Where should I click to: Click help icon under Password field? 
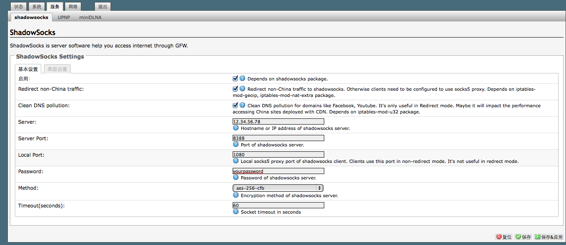[x=236, y=177]
